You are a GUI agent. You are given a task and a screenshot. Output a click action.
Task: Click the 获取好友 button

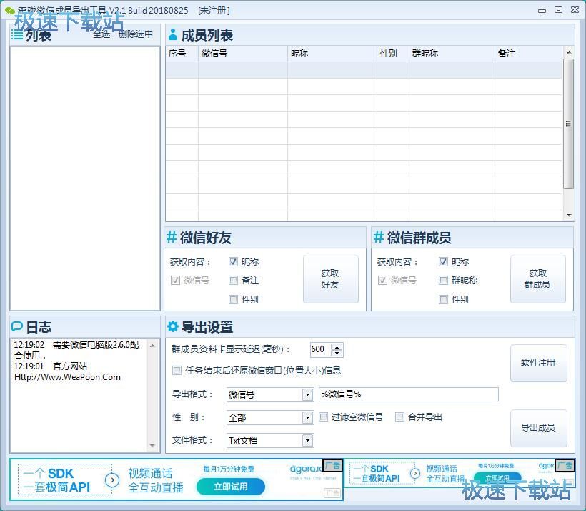330,279
